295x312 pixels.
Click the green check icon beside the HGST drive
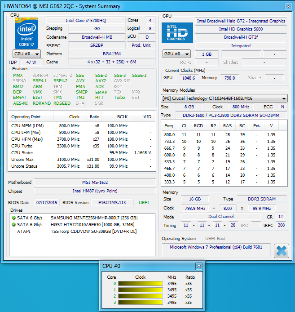pyautogui.click(x=13, y=225)
